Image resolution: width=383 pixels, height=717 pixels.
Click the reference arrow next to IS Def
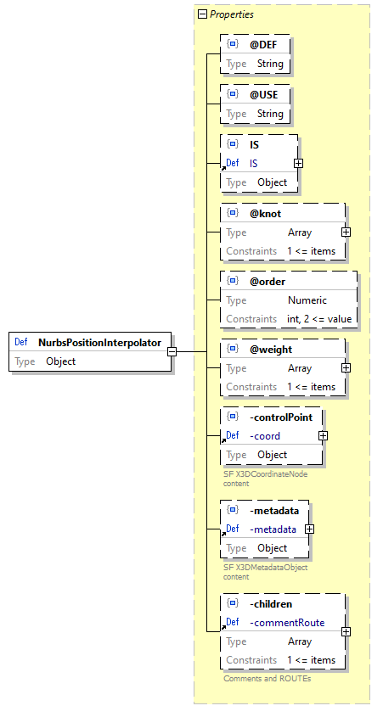[x=223, y=167]
